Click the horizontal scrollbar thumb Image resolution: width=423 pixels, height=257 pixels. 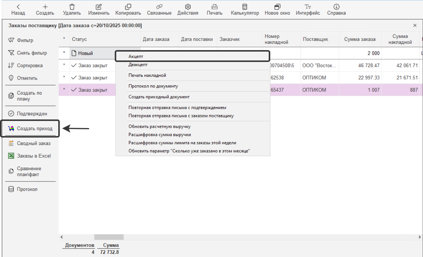pos(109,237)
